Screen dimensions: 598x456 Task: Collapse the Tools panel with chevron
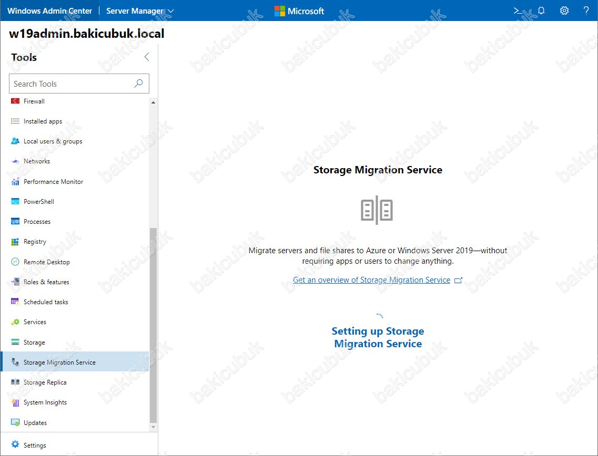click(x=147, y=57)
